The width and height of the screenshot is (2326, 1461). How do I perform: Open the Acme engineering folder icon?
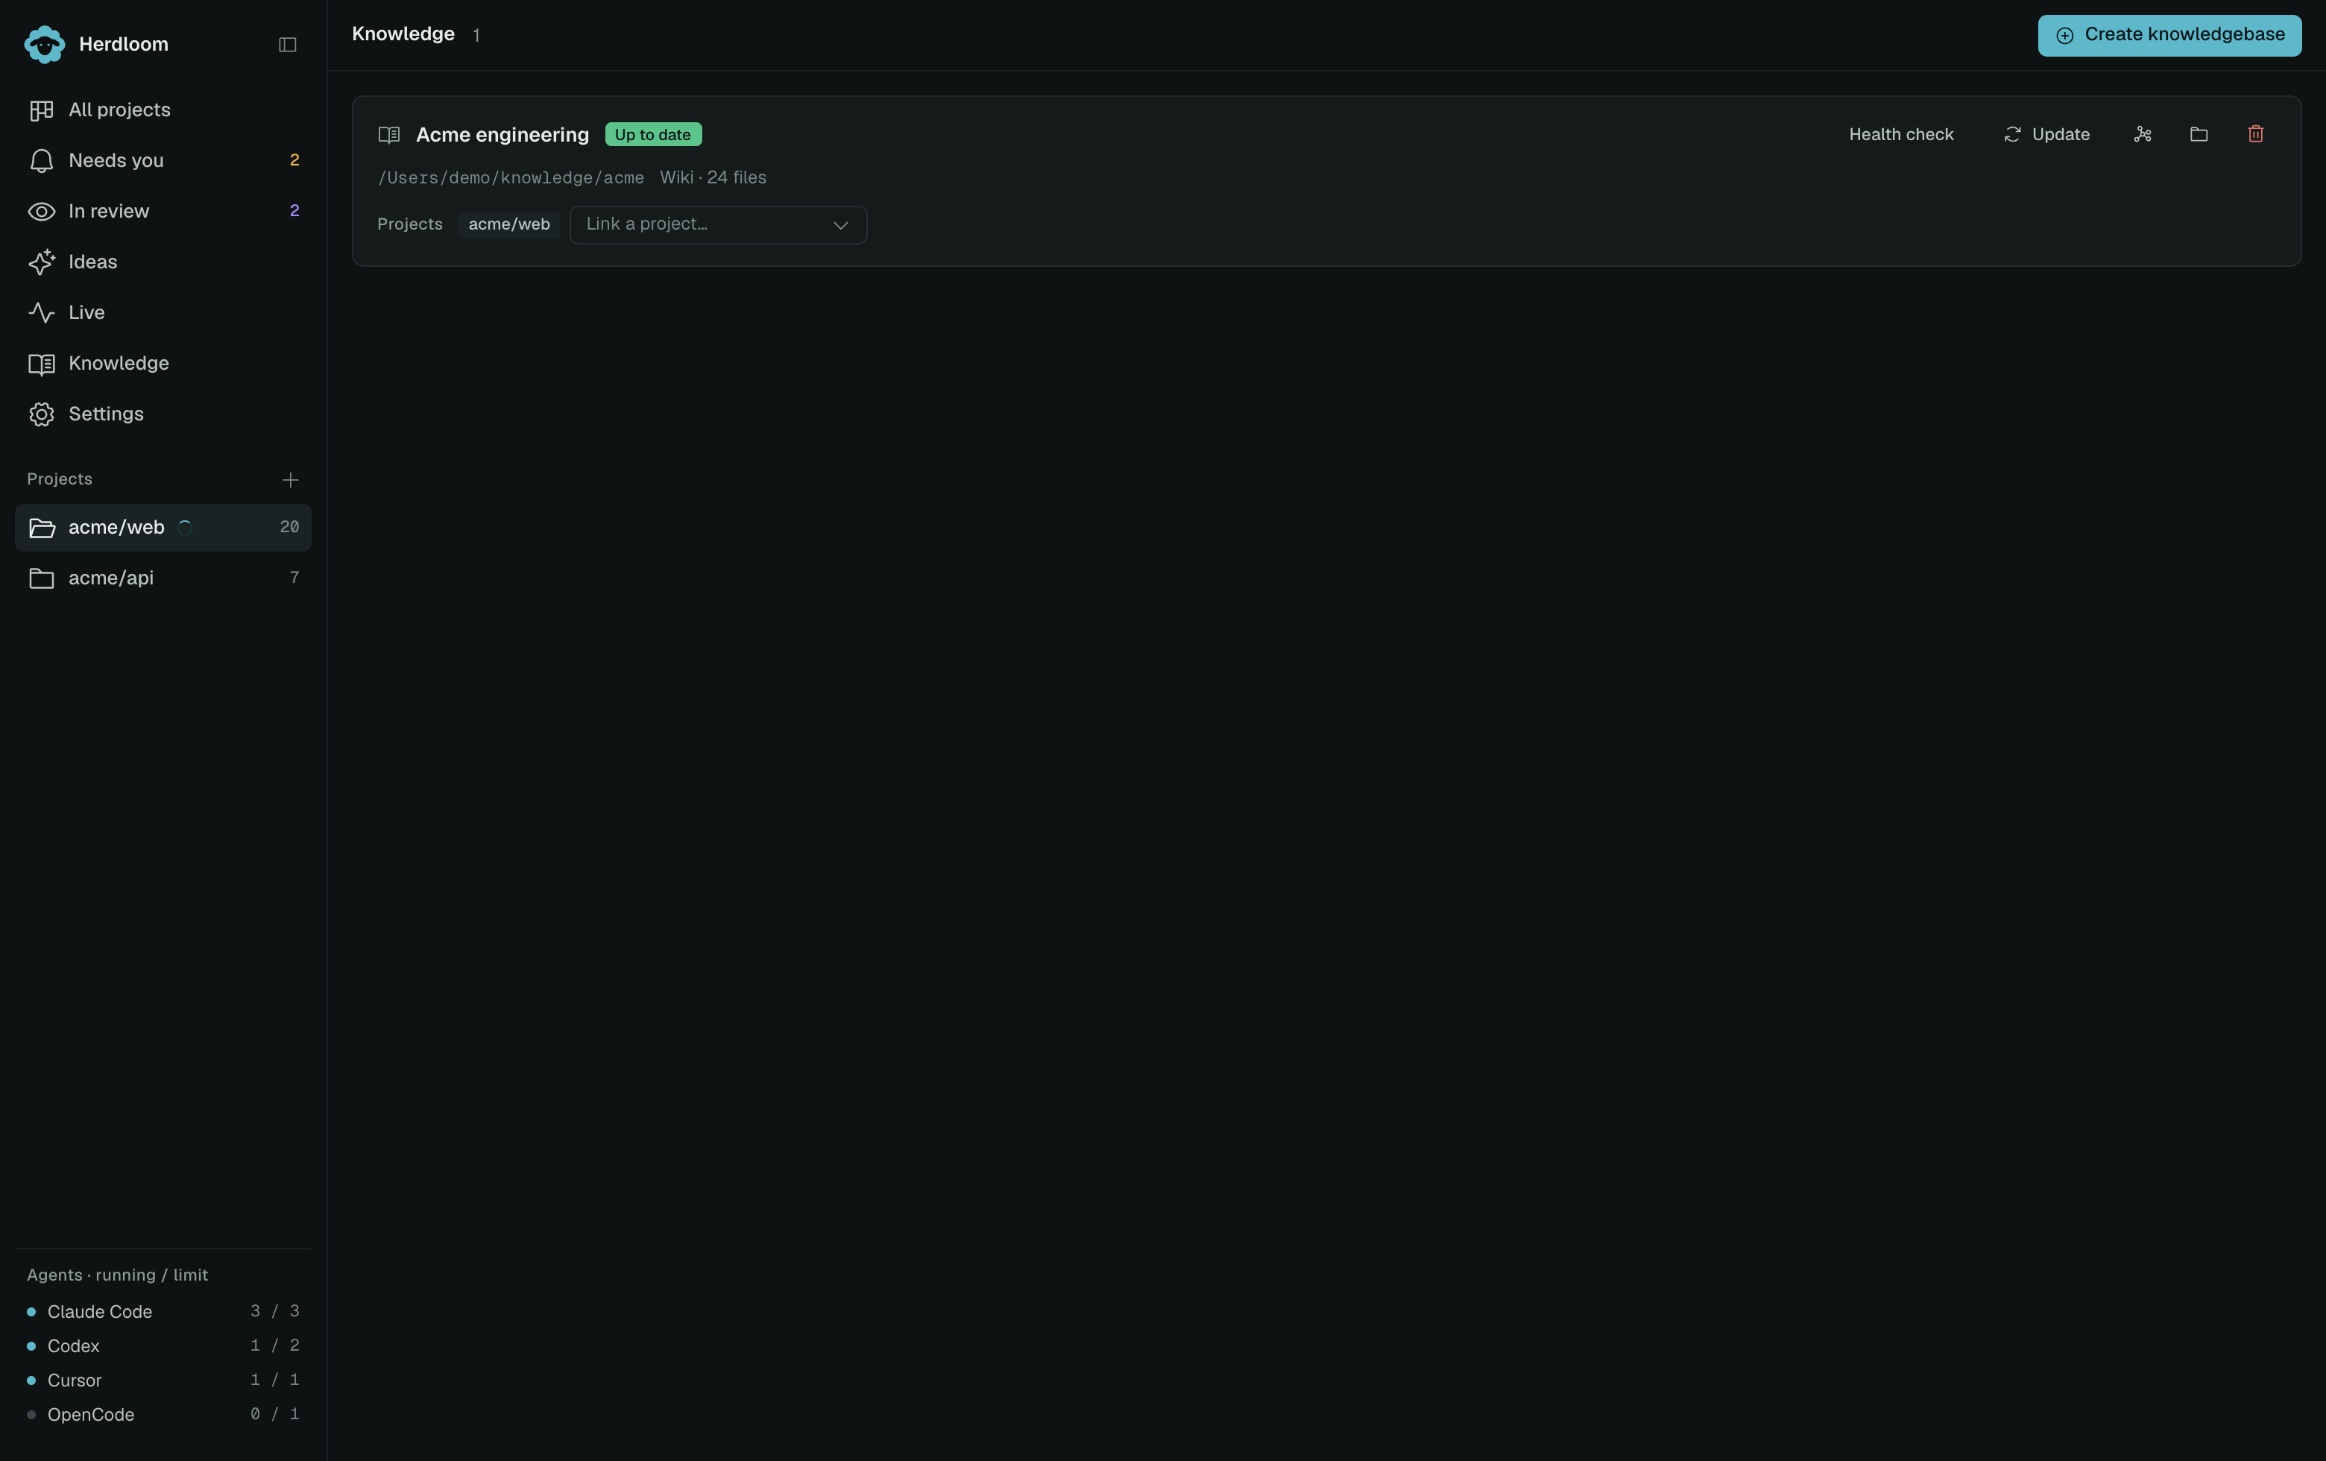(x=2199, y=134)
